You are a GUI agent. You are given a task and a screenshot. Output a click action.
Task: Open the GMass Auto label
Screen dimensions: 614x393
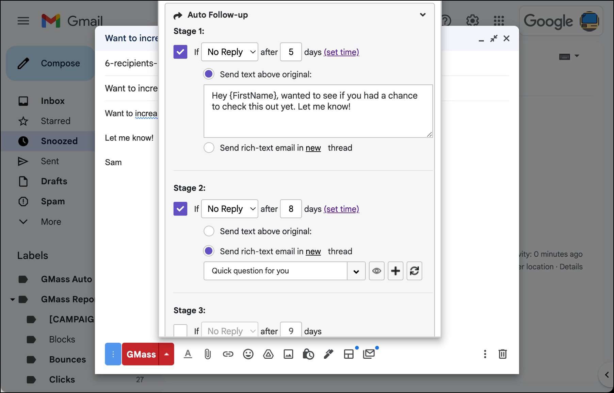tap(66, 279)
